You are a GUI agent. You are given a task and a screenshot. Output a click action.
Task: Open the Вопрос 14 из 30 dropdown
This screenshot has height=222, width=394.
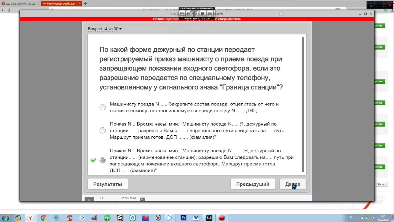pos(105,29)
